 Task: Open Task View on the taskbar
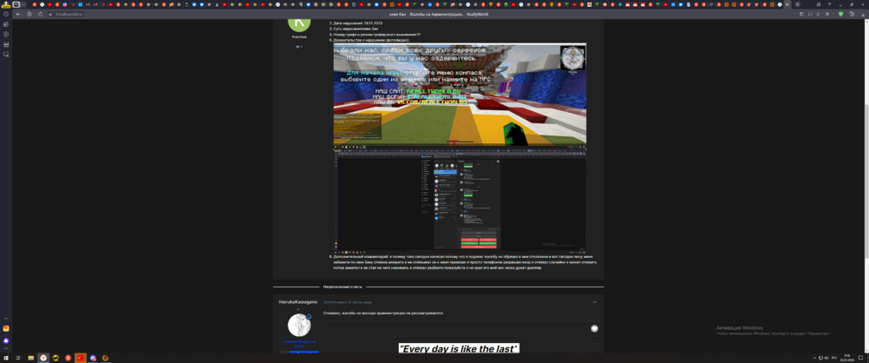(x=18, y=358)
